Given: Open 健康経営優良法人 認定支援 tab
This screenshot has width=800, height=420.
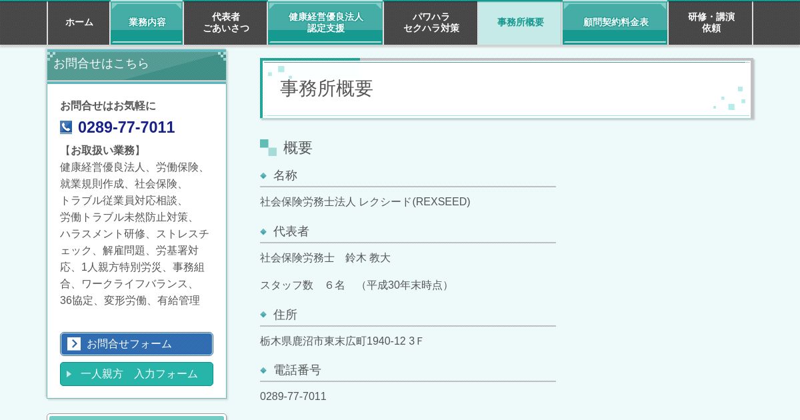Looking at the screenshot, I should pyautogui.click(x=326, y=23).
